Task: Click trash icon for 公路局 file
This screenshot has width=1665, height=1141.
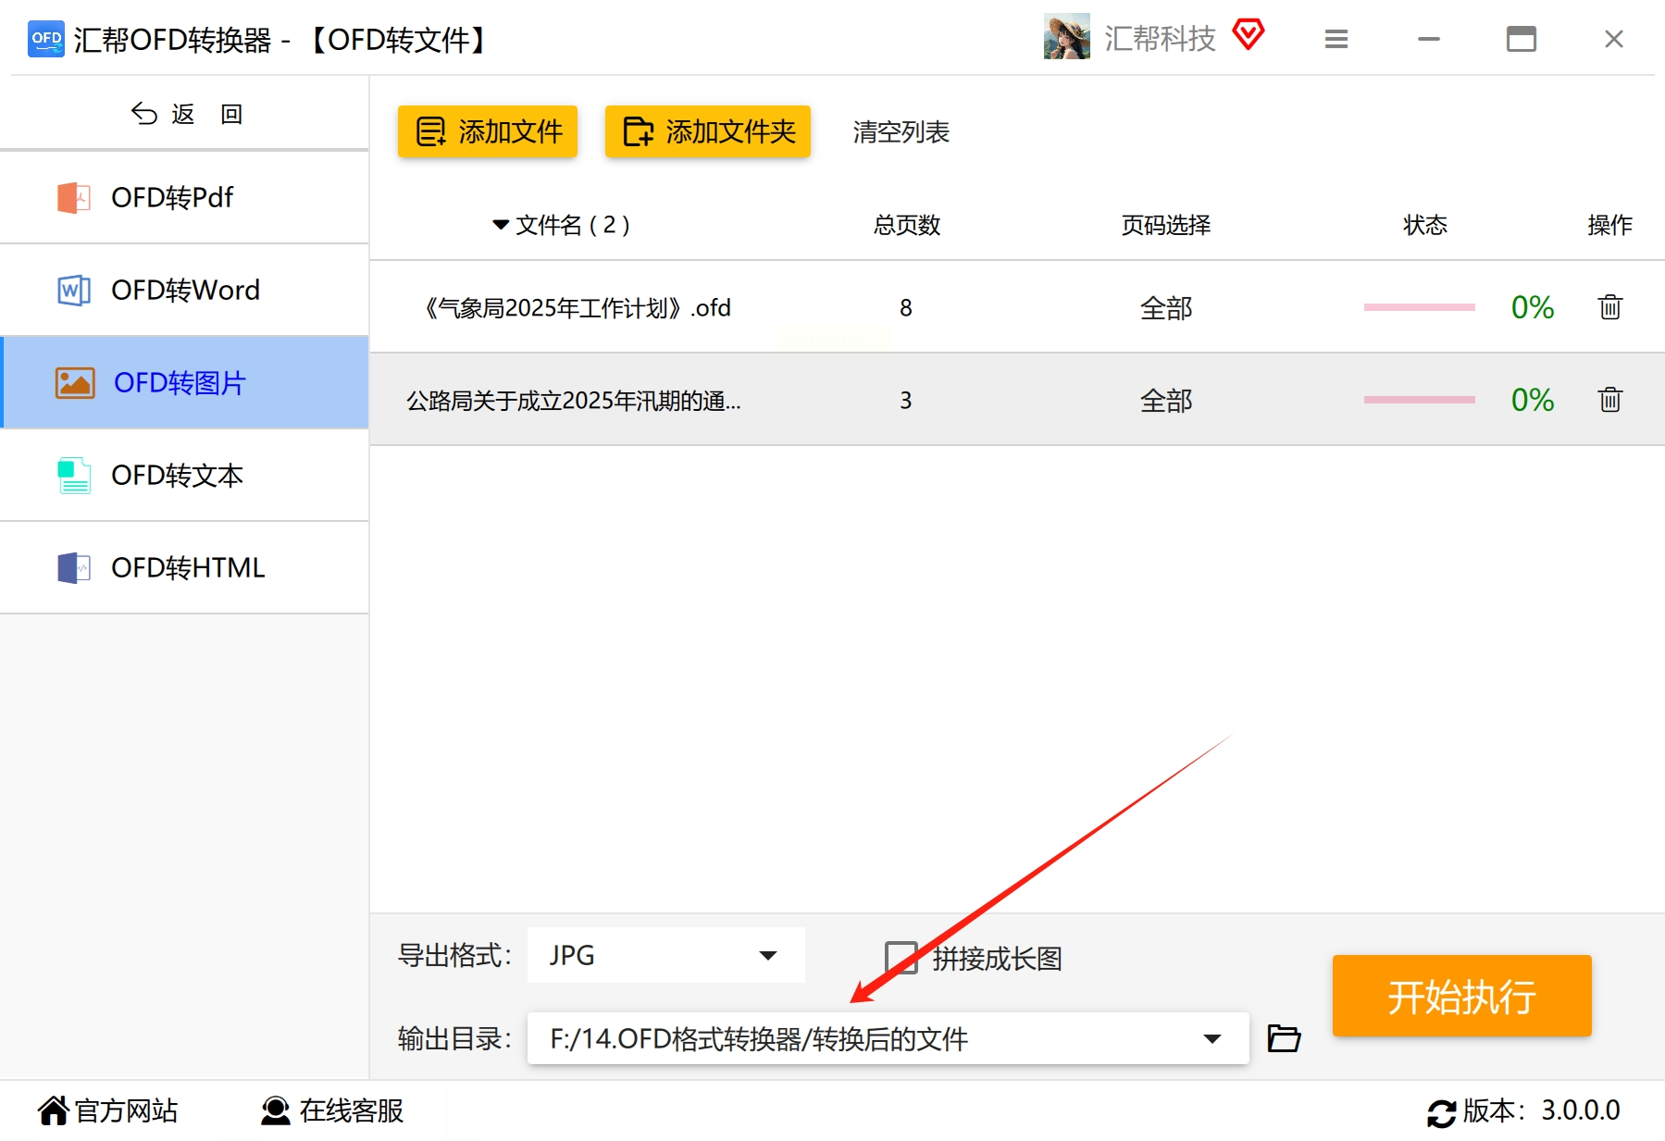Action: [x=1609, y=400]
